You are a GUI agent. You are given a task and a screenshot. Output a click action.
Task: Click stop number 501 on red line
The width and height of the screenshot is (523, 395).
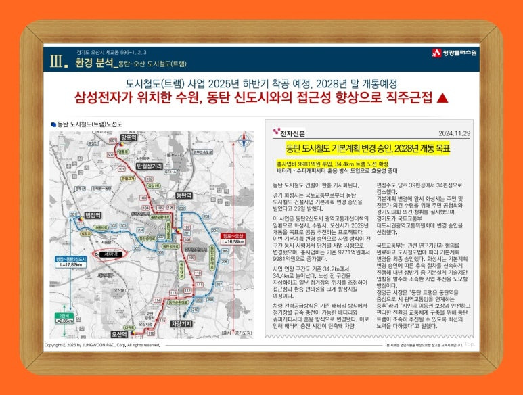pyautogui.click(x=113, y=141)
